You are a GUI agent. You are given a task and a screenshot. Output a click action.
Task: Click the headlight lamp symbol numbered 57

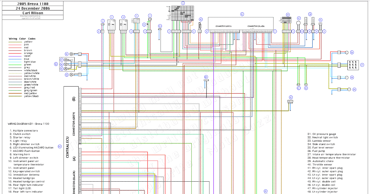click(x=66, y=59)
